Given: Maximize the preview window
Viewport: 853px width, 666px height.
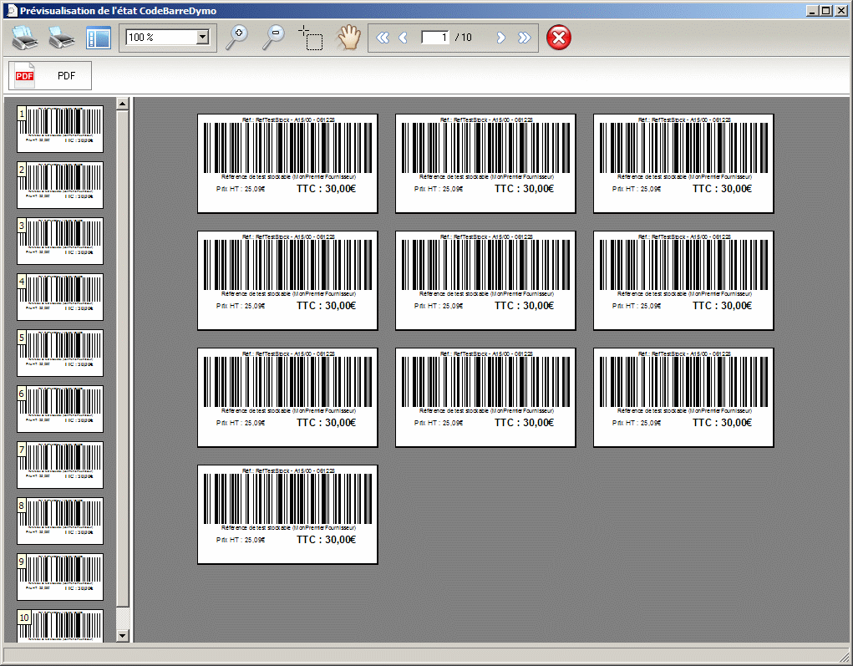Looking at the screenshot, I should [x=825, y=10].
